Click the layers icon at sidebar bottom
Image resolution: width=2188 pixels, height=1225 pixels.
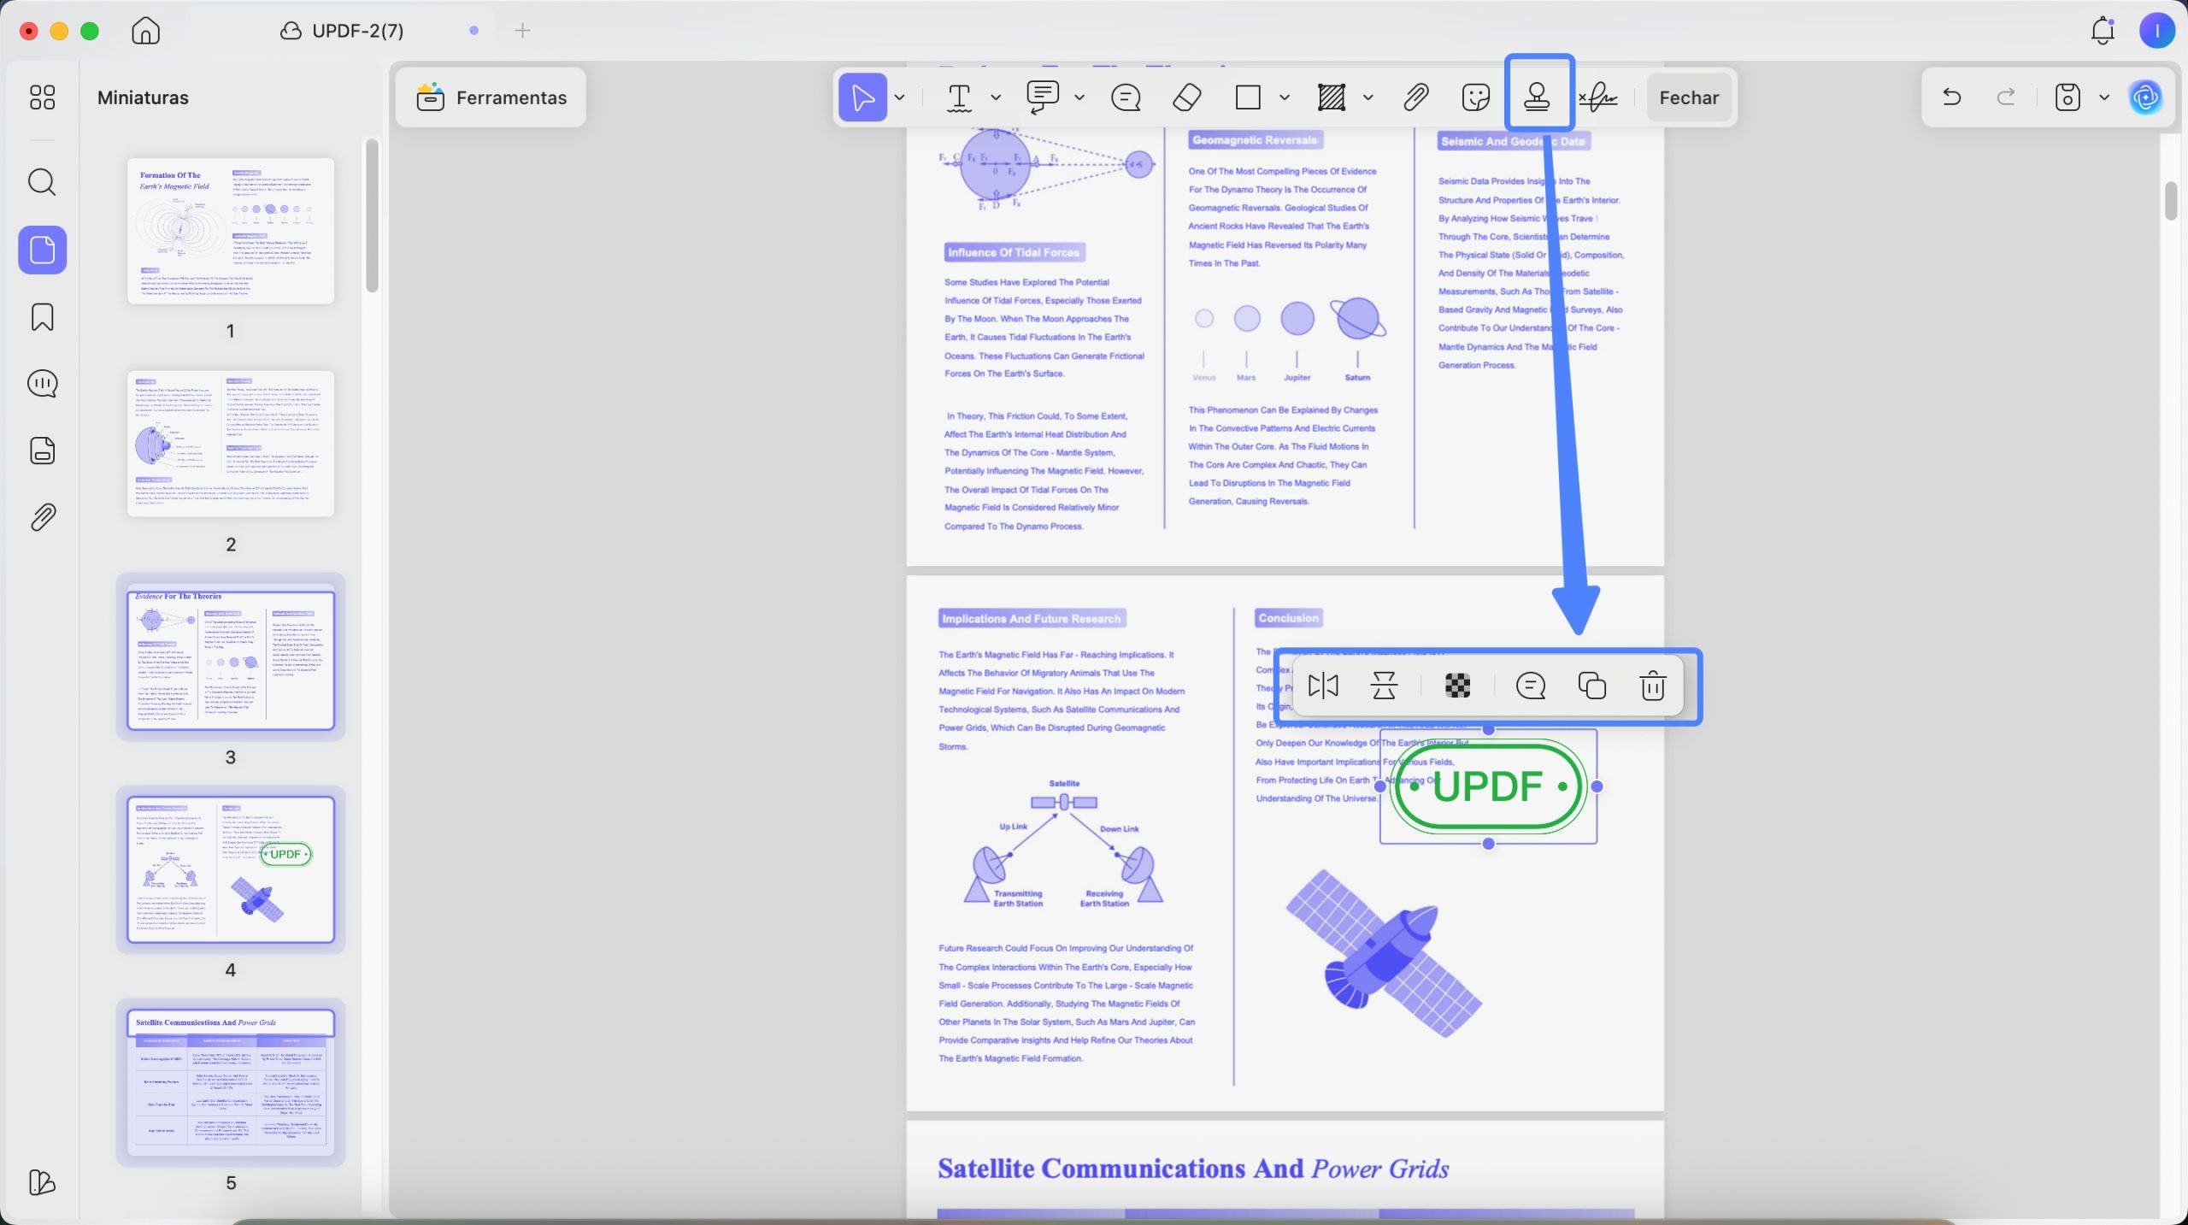click(42, 1182)
